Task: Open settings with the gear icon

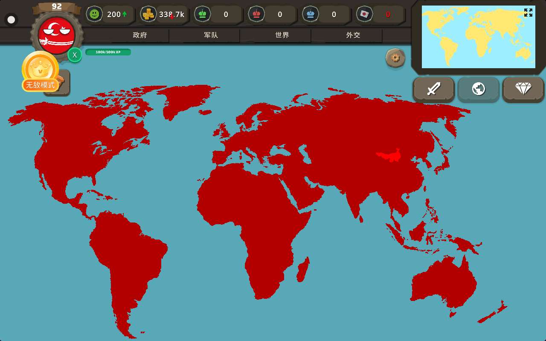Action: (x=395, y=58)
